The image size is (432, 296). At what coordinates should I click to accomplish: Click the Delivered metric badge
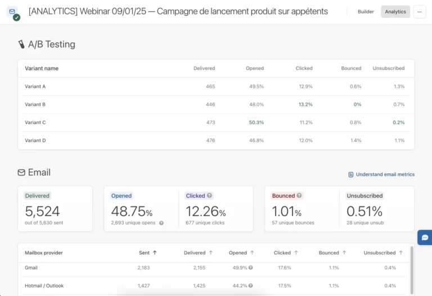coord(37,196)
